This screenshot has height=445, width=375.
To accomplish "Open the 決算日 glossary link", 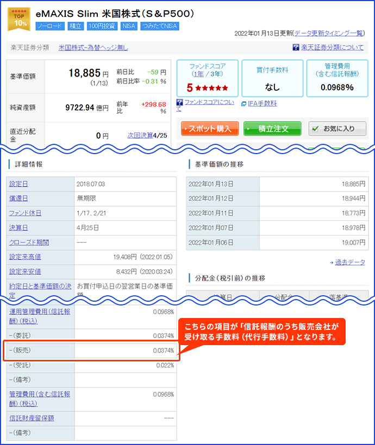I will click(x=18, y=228).
